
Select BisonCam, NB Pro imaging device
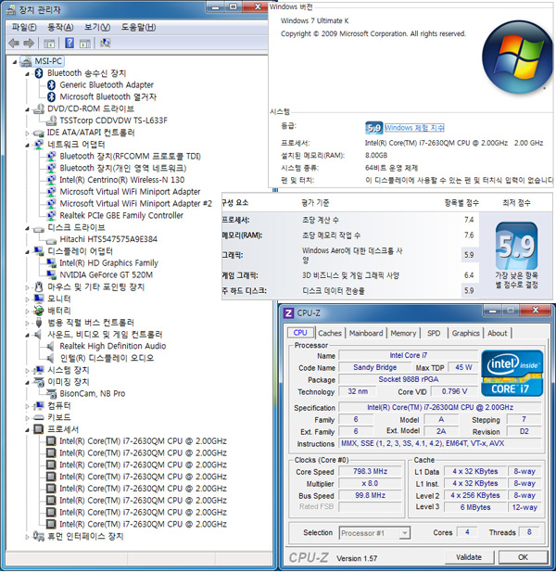point(92,393)
